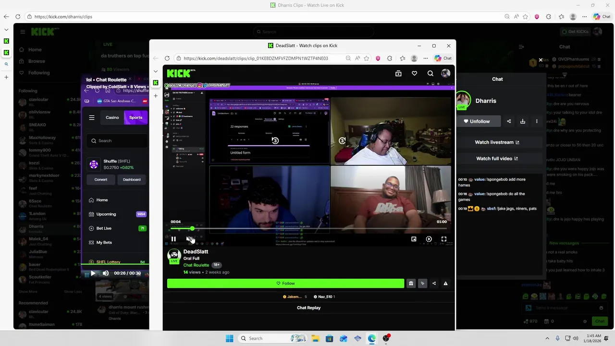Open the Chat Roulette category link
Screen dimensions: 615x346
pos(196,265)
